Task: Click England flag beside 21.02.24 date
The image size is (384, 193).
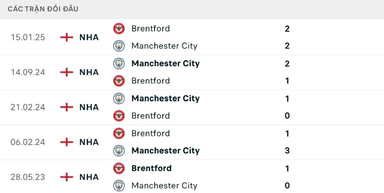Action: tap(67, 107)
